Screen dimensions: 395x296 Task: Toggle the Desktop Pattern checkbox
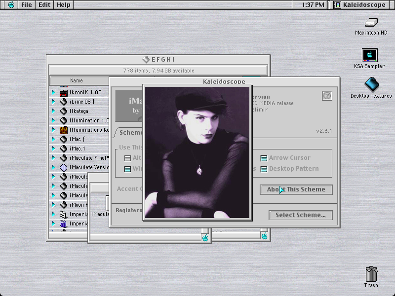click(x=264, y=169)
